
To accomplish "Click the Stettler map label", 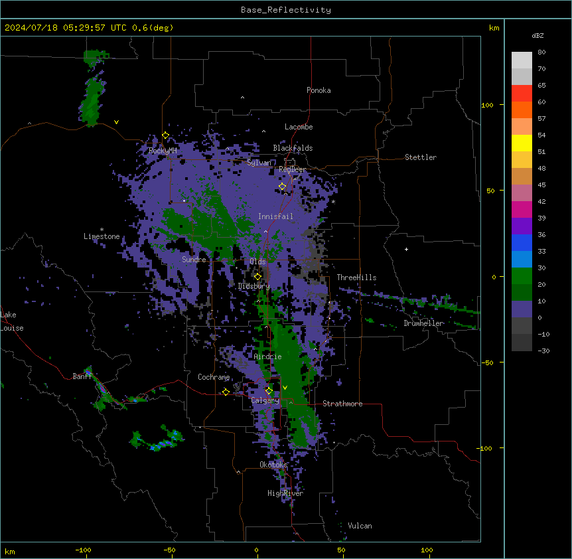I will [421, 157].
